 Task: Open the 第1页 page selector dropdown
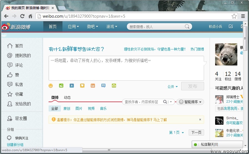click(177, 132)
